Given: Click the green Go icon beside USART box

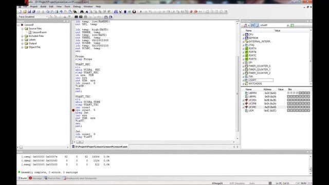Looking at the screenshot, I should click(x=292, y=25).
